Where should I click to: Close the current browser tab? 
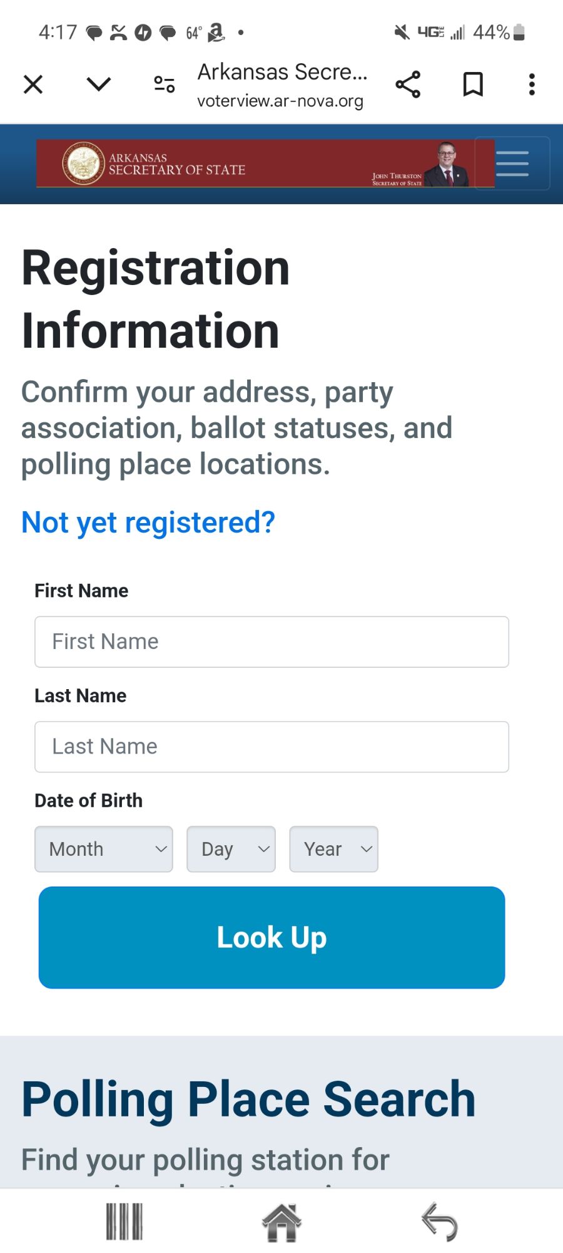tap(33, 84)
